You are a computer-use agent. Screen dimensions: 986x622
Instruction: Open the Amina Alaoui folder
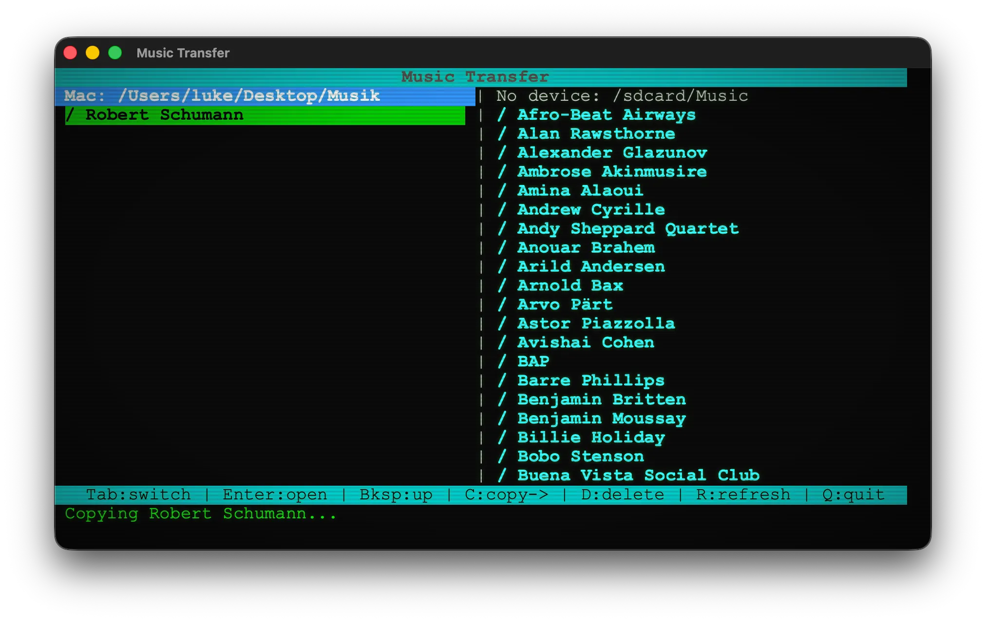(x=580, y=190)
